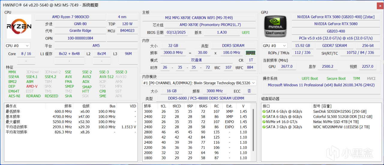Click the Secure Boot status label
Screen dimensions: 384x165
pyautogui.click(x=336, y=78)
